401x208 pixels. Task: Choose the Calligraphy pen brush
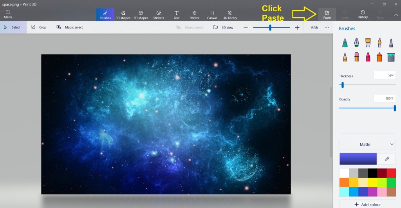[356, 42]
